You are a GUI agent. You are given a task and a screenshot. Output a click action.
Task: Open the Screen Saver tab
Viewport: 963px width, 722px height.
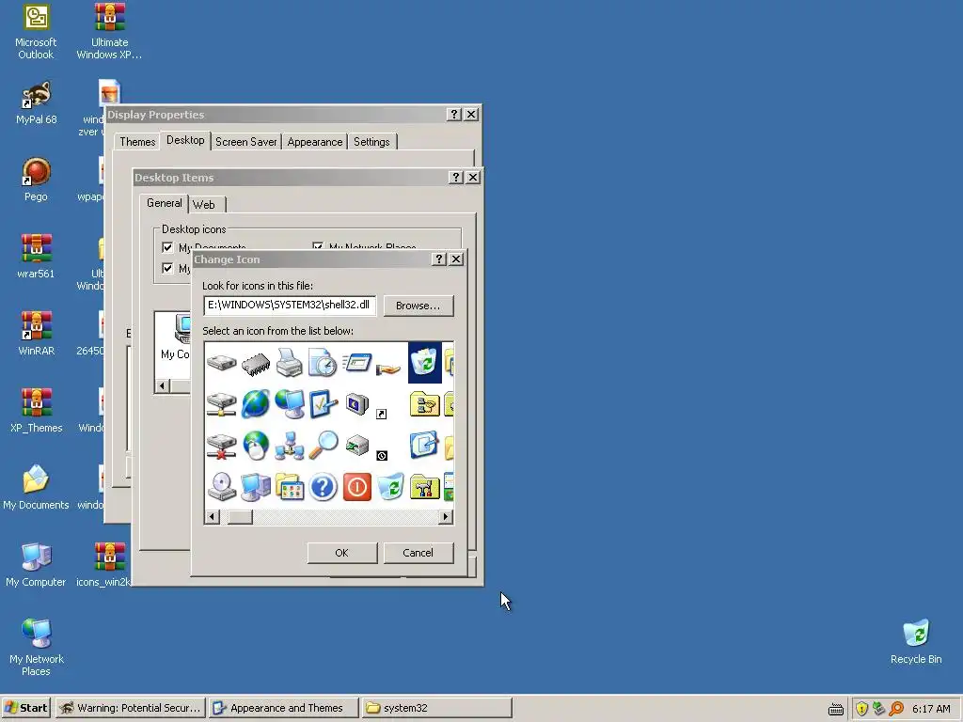point(245,142)
